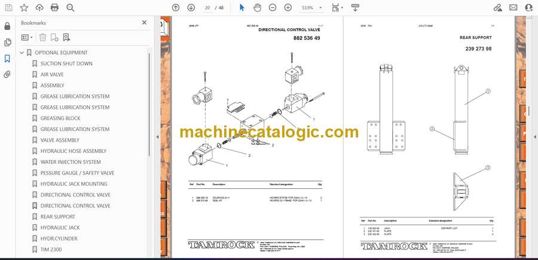Close the Bookmarks panel

144,23
